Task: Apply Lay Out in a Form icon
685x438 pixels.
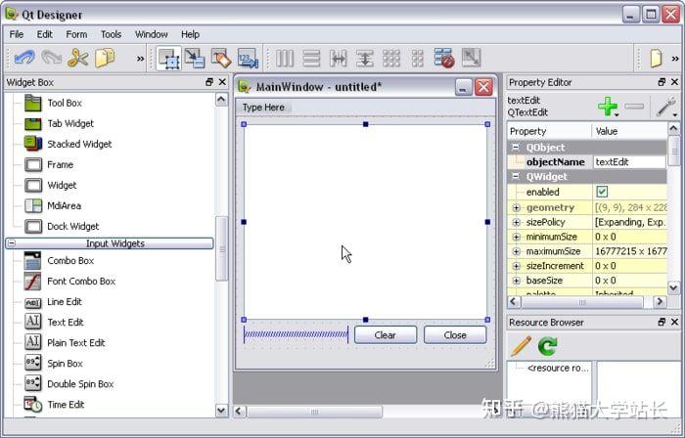Action: [x=418, y=58]
